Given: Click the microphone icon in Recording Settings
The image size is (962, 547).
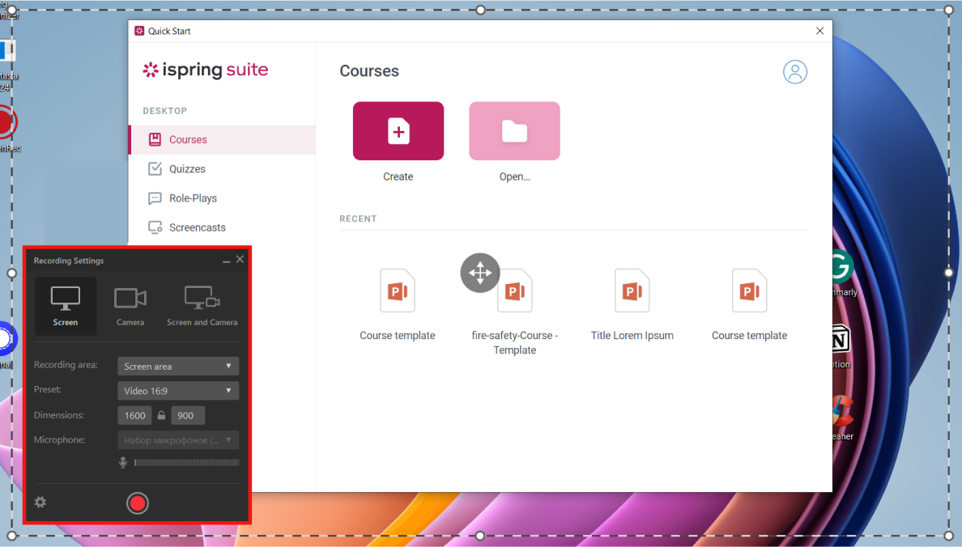Looking at the screenshot, I should (123, 462).
